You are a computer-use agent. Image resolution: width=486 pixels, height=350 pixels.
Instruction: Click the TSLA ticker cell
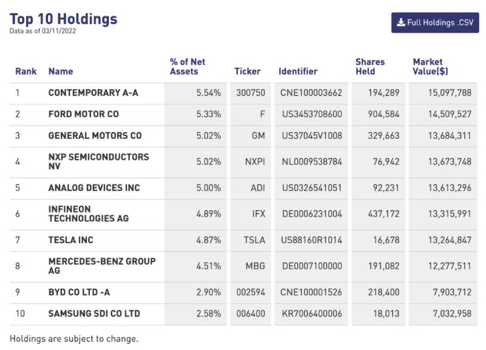(x=254, y=240)
